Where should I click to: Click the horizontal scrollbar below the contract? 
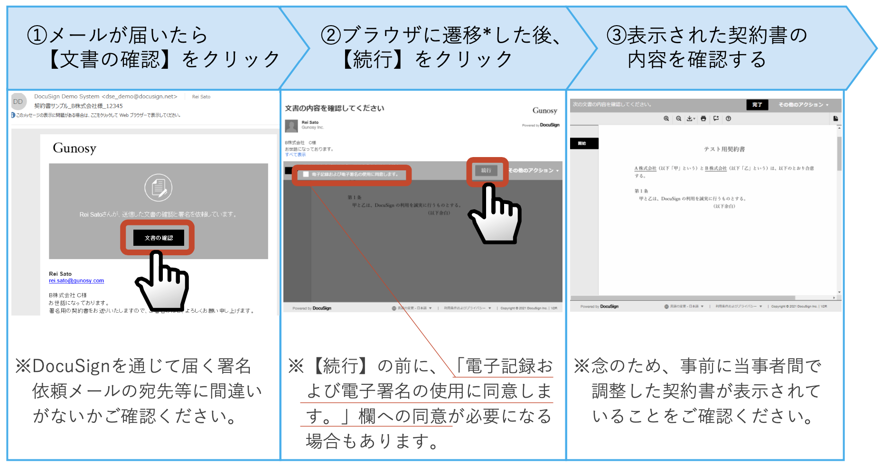pos(683,298)
